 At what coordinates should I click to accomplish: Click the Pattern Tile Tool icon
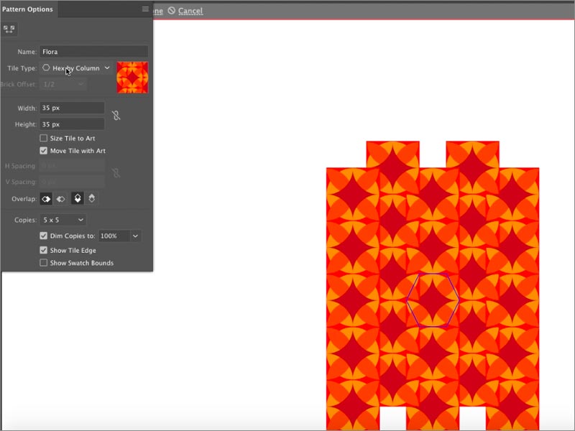pyautogui.click(x=9, y=29)
